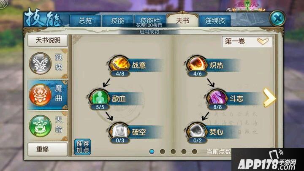
Task: Choose the green 天命 mask category
Action: pyautogui.click(x=47, y=126)
